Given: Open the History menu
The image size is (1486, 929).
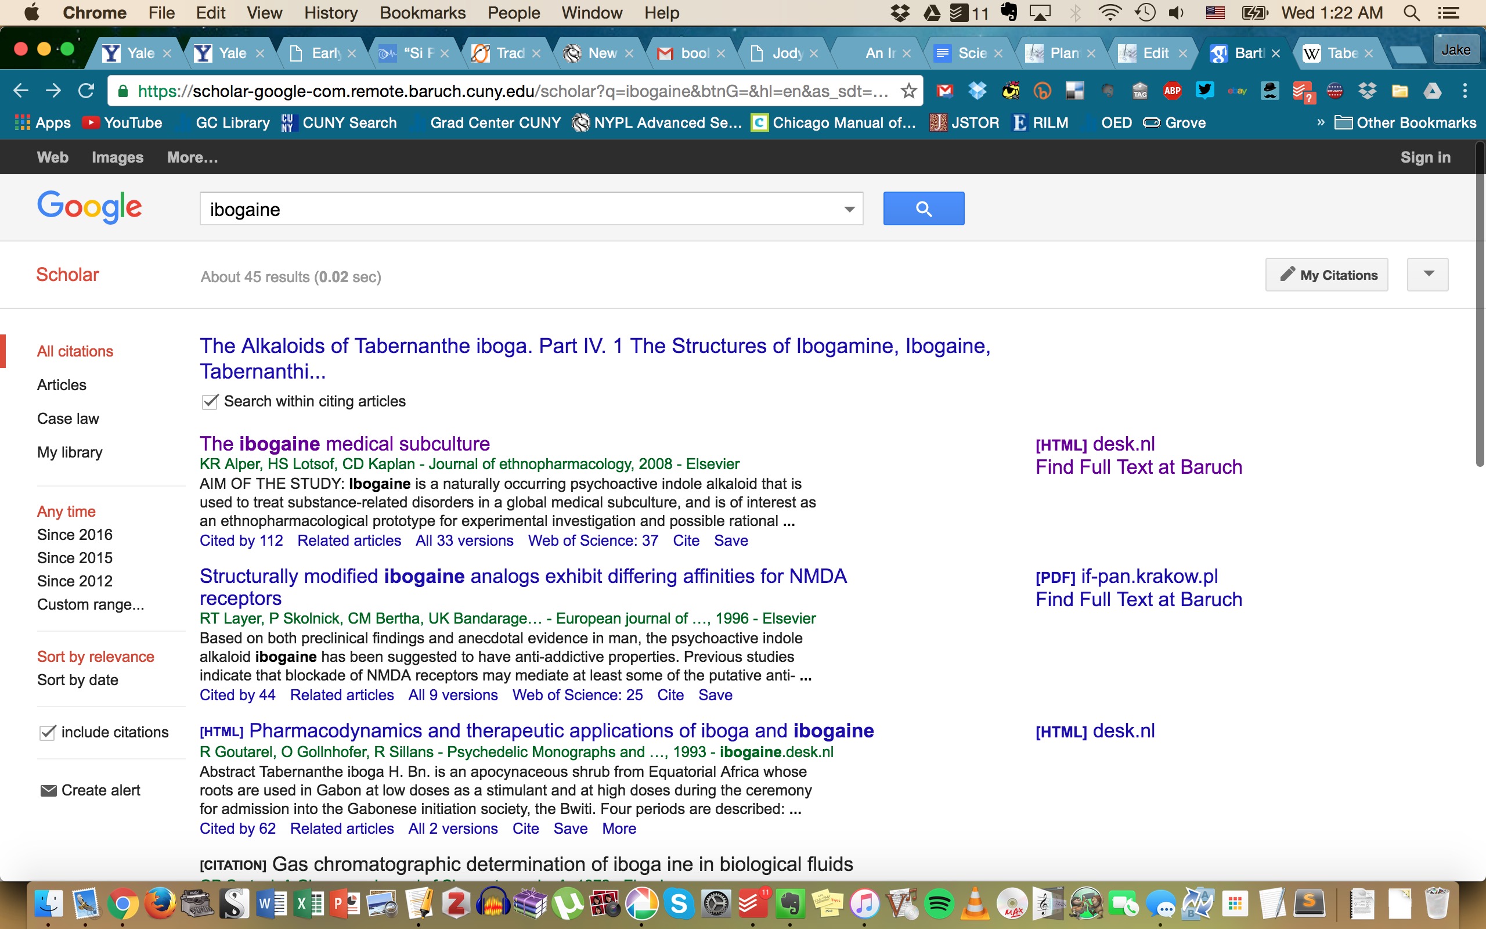Looking at the screenshot, I should (330, 12).
